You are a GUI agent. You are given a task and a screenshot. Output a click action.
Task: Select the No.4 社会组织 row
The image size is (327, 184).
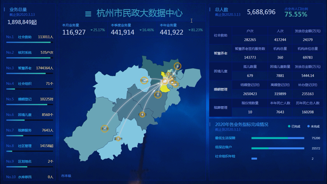click(30, 86)
